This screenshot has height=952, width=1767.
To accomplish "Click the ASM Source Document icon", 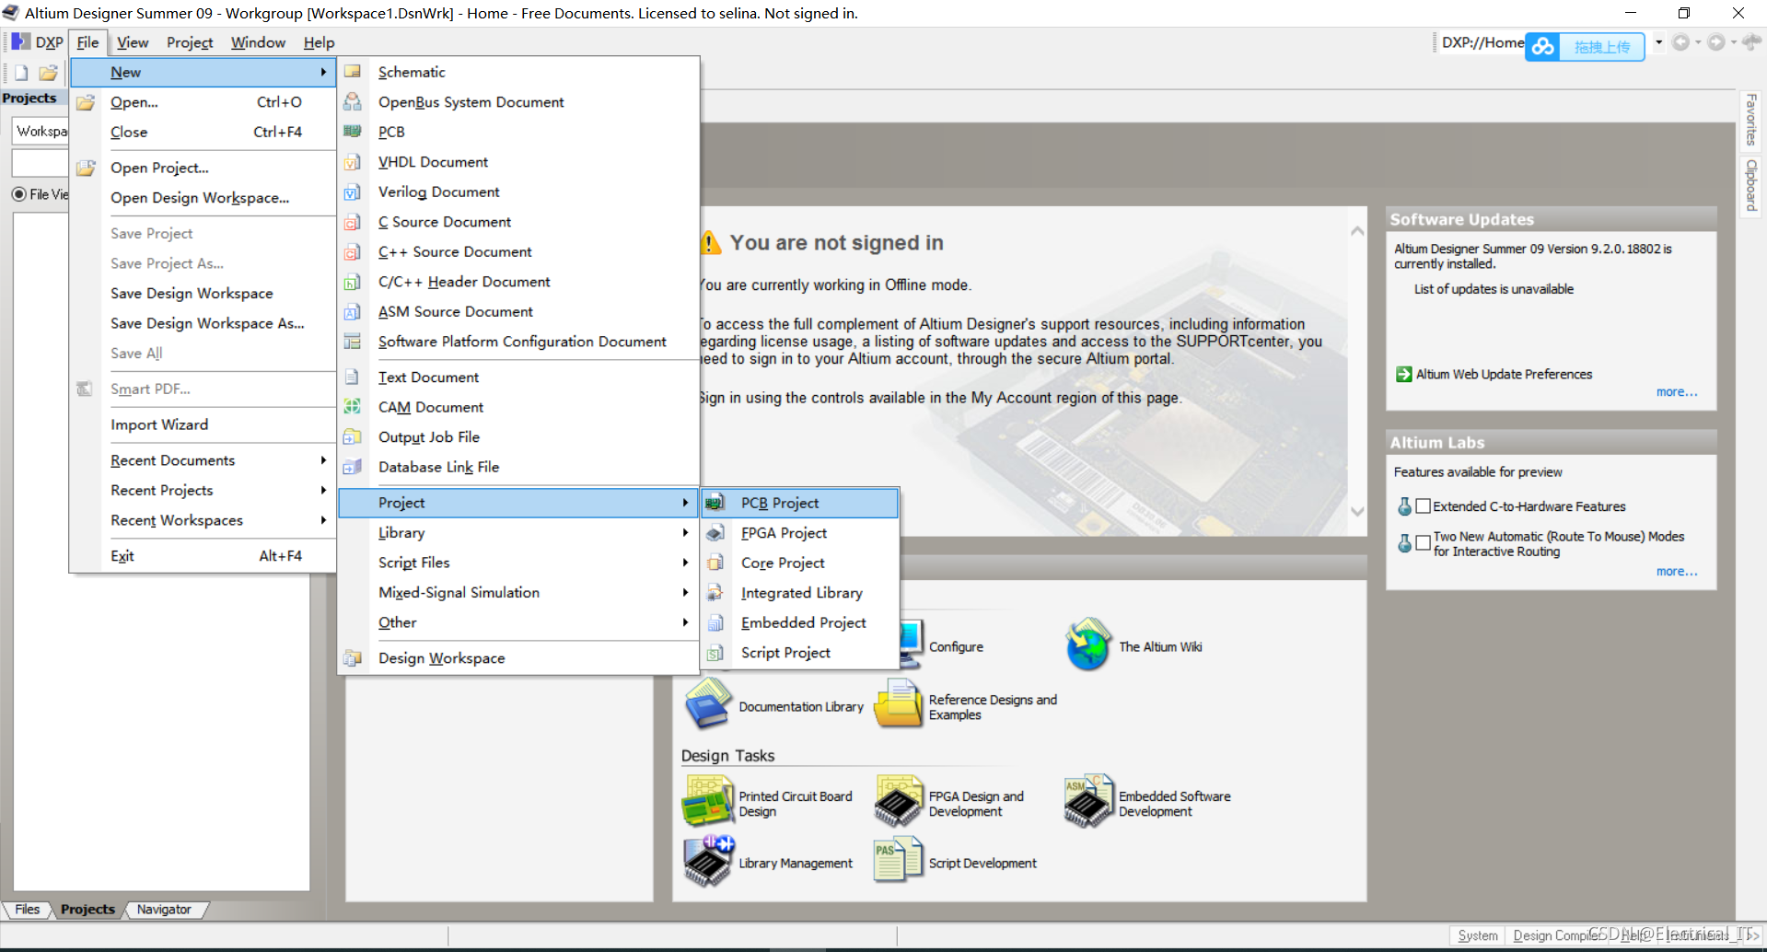I will [x=353, y=311].
